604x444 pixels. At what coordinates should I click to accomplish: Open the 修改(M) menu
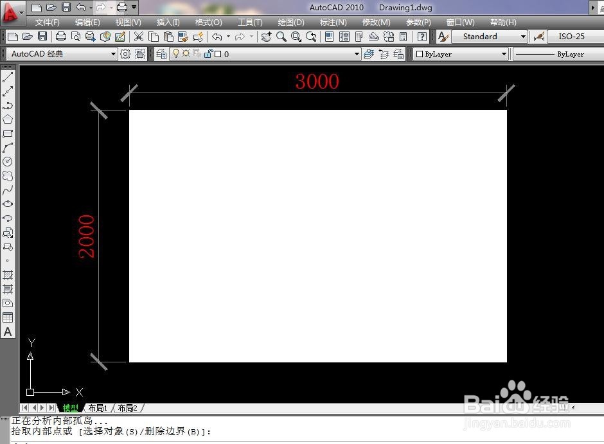click(x=377, y=22)
